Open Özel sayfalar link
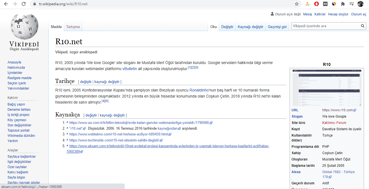Screen dimensions: 369x189 click(17, 167)
